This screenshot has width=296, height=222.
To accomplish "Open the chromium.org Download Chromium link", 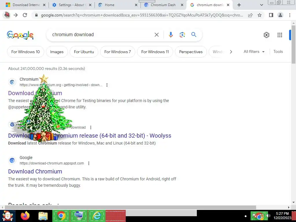I will coord(35,93).
